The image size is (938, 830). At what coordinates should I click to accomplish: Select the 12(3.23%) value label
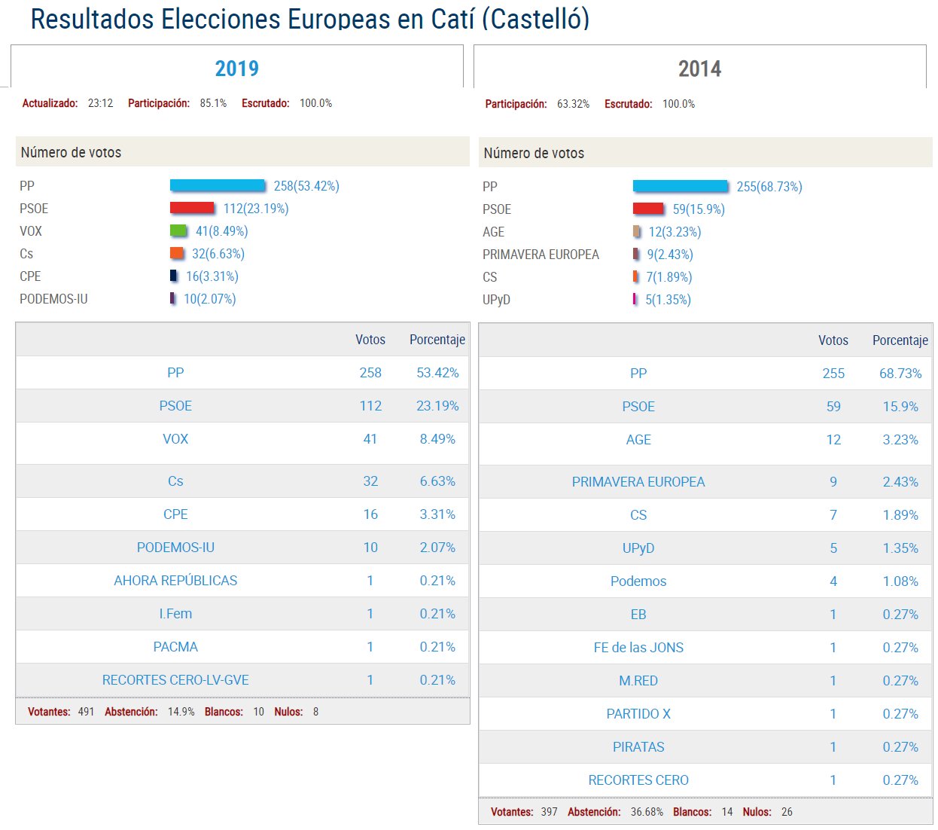[675, 232]
